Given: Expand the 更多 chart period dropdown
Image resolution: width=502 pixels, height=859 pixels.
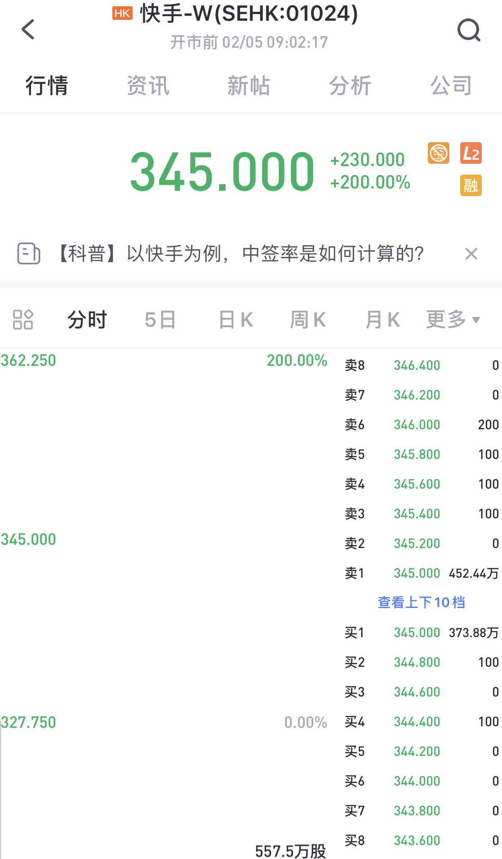Looking at the screenshot, I should pos(453,319).
